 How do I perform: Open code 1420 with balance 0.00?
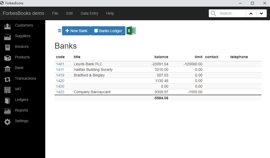click(x=60, y=86)
